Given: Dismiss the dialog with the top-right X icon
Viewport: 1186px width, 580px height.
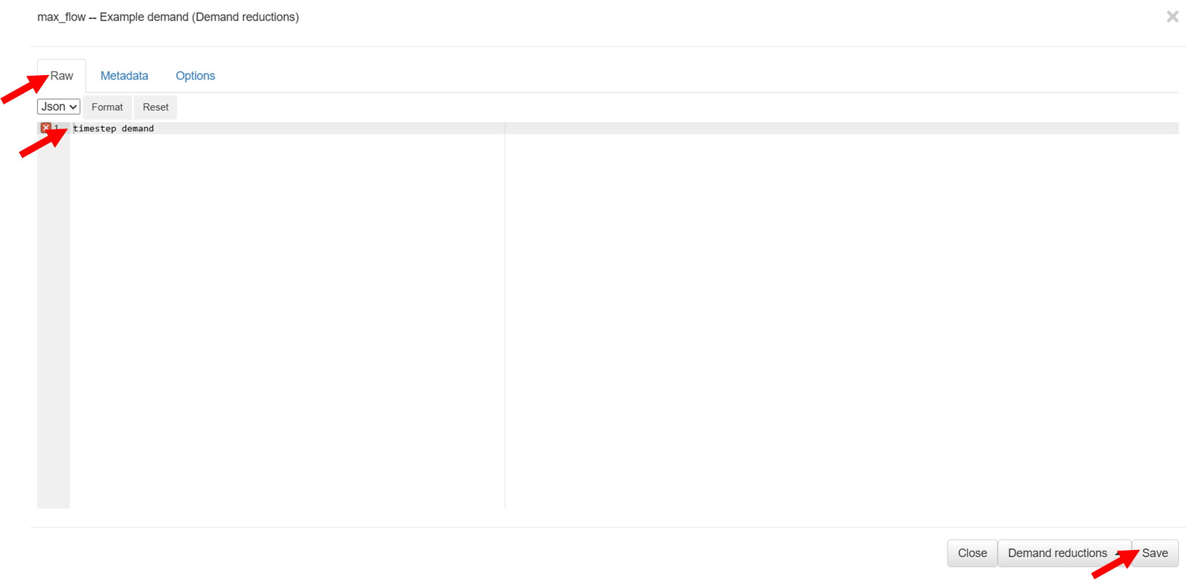Looking at the screenshot, I should pyautogui.click(x=1172, y=17).
